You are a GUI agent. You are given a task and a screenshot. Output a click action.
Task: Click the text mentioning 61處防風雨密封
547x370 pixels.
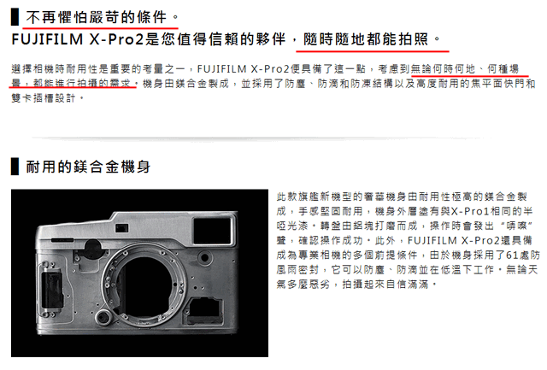[408, 262]
